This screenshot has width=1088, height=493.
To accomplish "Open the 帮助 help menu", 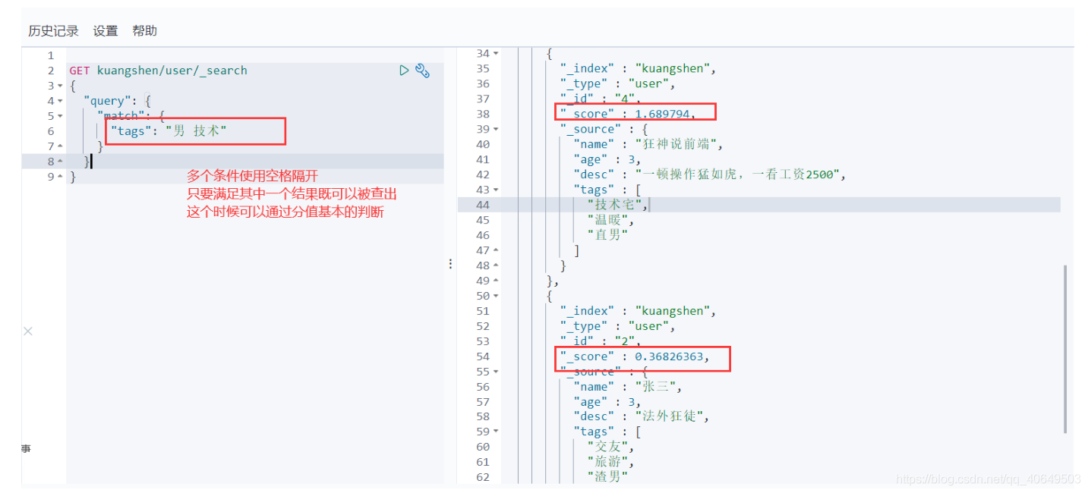I will [144, 31].
